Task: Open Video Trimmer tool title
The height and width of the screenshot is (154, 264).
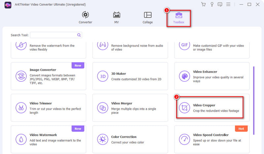Action: (41, 103)
